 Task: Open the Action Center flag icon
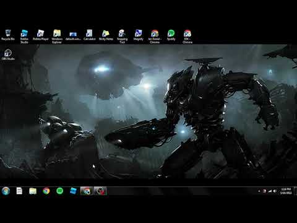pyautogui.click(x=264, y=191)
